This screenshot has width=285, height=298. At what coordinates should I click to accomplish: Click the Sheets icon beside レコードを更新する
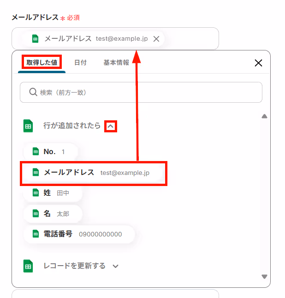tap(28, 266)
